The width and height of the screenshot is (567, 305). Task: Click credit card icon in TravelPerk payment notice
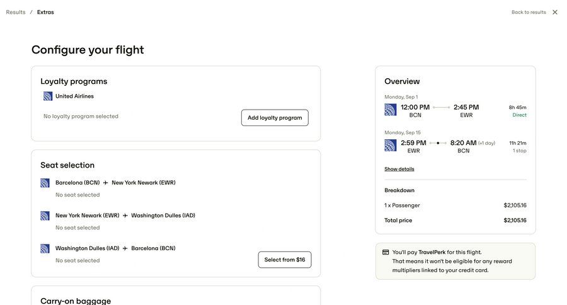click(x=386, y=252)
